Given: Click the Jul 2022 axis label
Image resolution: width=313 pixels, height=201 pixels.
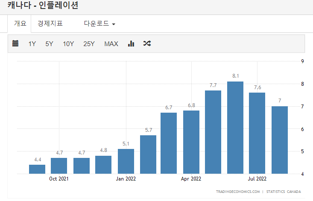Looking at the screenshot, I should pyautogui.click(x=257, y=179).
